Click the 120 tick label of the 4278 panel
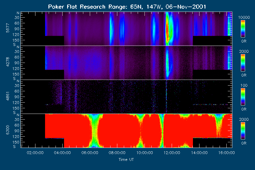The height and width of the screenshot is (170, 255). (16, 69)
